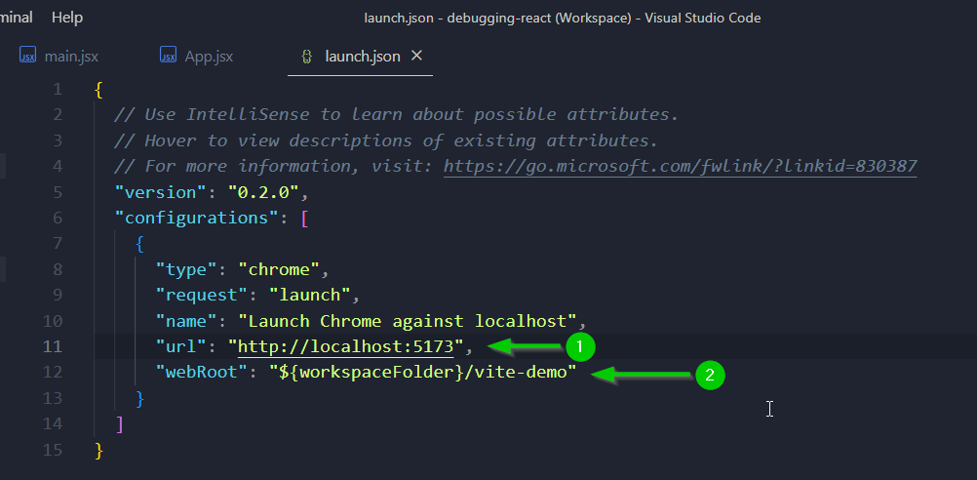
Task: Open the go.microsoft.com fwlink URL
Action: [680, 167]
